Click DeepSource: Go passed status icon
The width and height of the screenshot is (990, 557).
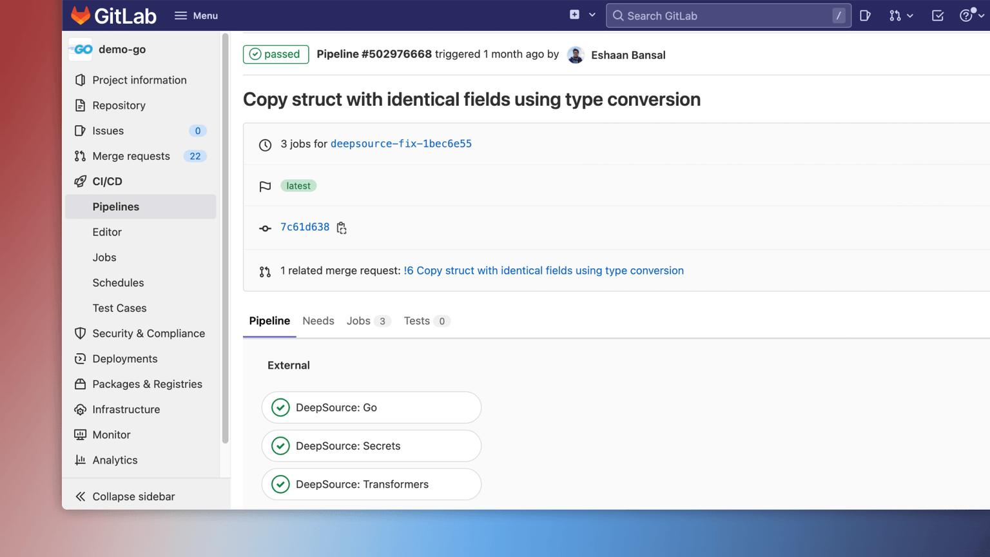[280, 407]
